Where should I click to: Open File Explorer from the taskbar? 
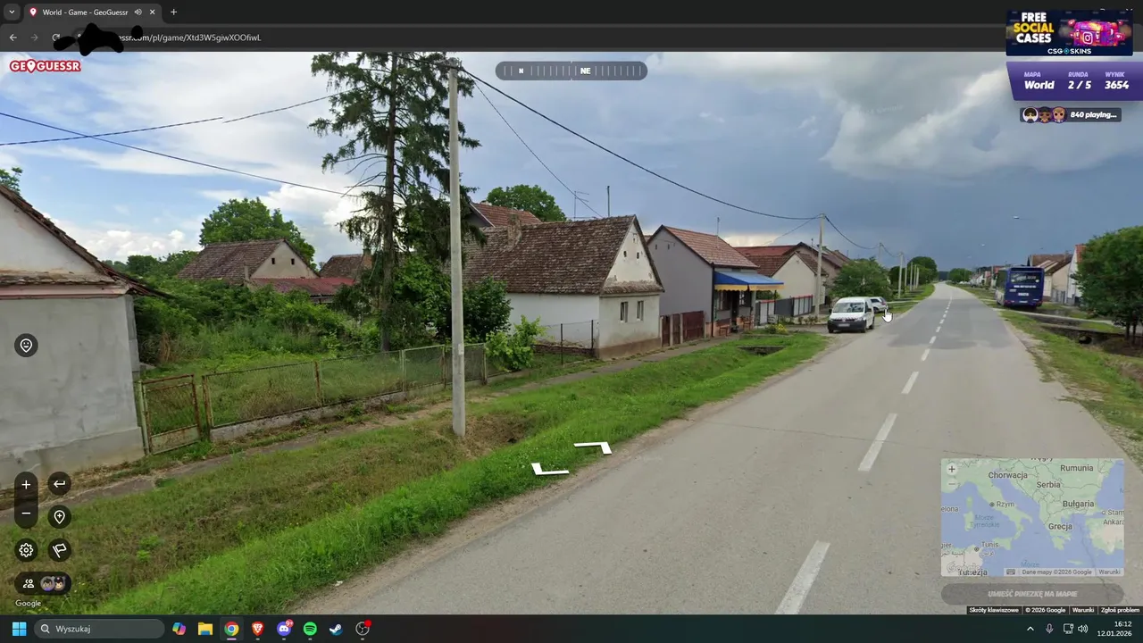coord(205,629)
